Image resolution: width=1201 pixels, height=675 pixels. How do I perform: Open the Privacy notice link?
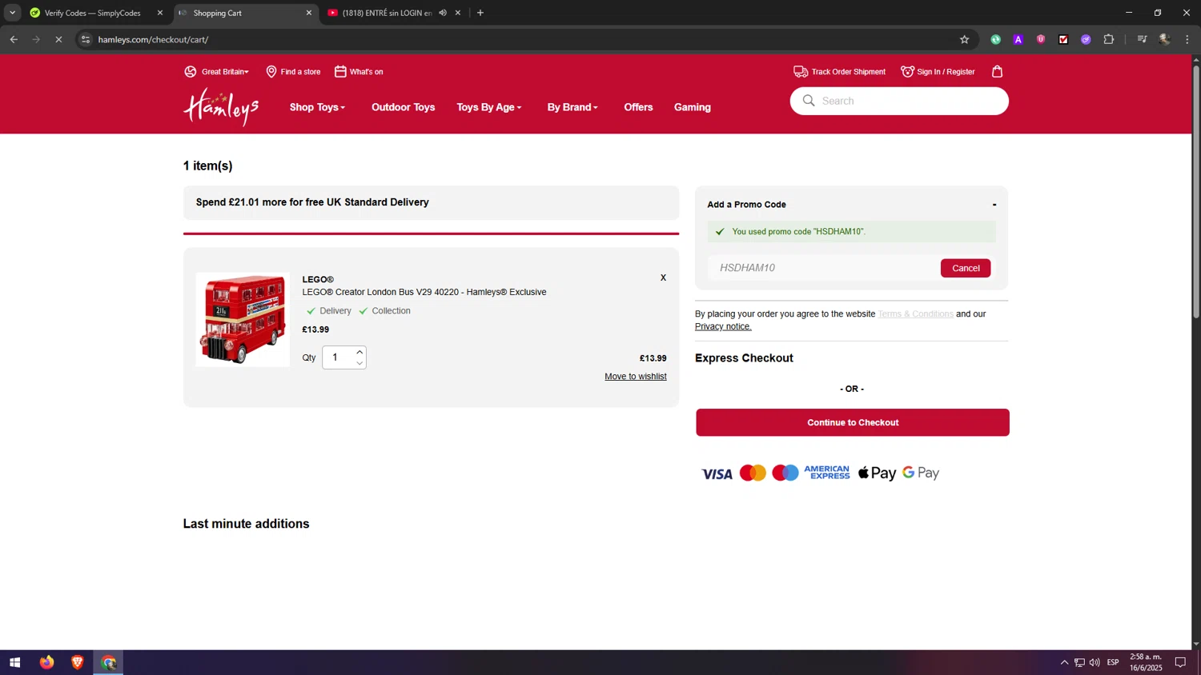723,326
